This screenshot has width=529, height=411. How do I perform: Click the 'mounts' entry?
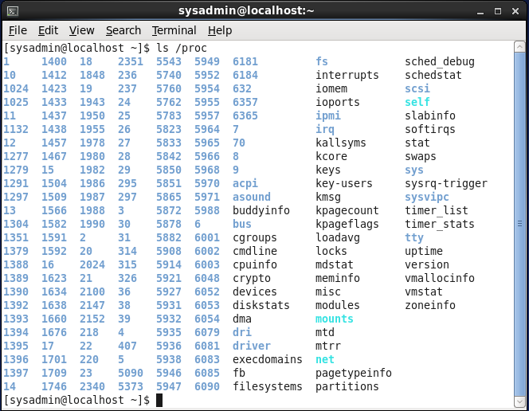point(334,319)
